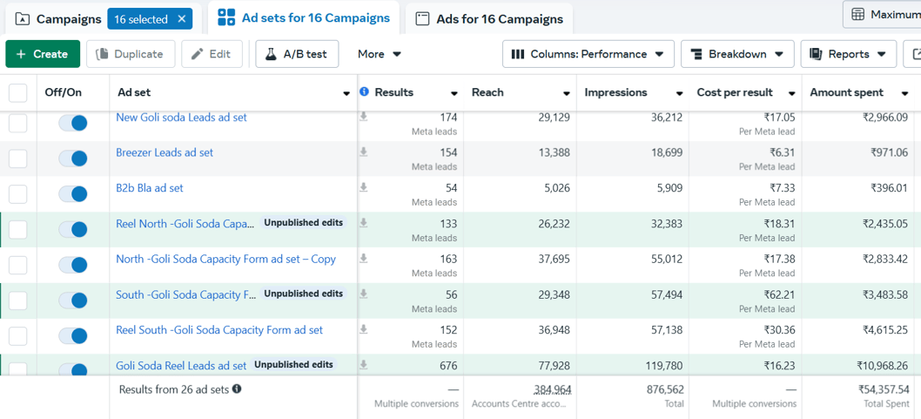The height and width of the screenshot is (419, 921).
Task: Click Unpublished edits badge on South Goli Soda row
Action: (x=304, y=294)
